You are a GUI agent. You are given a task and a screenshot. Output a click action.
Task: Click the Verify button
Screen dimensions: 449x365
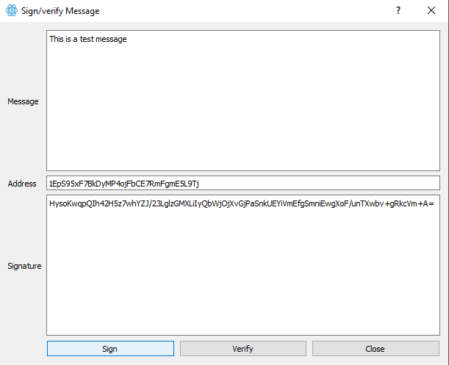(243, 348)
